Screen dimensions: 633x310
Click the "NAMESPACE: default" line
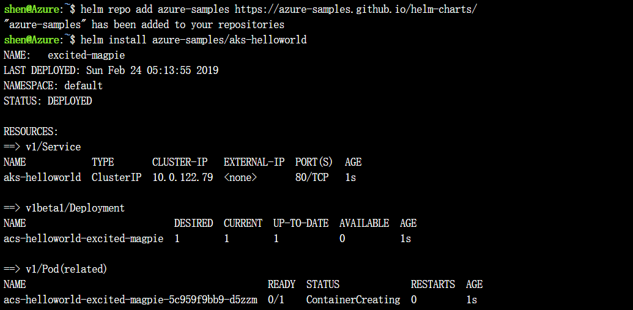tap(53, 86)
